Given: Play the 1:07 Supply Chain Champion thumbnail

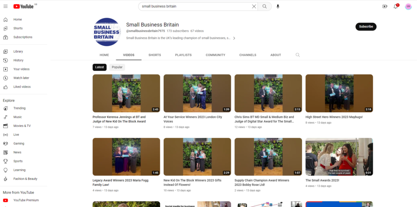Looking at the screenshot, I should 268,157.
